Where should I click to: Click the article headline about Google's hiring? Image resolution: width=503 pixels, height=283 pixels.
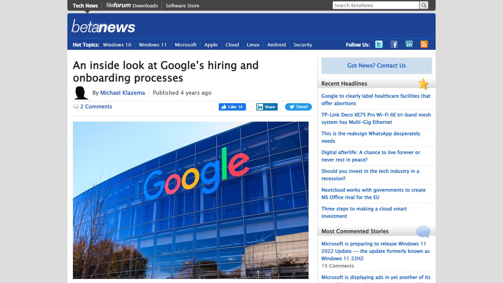(166, 71)
